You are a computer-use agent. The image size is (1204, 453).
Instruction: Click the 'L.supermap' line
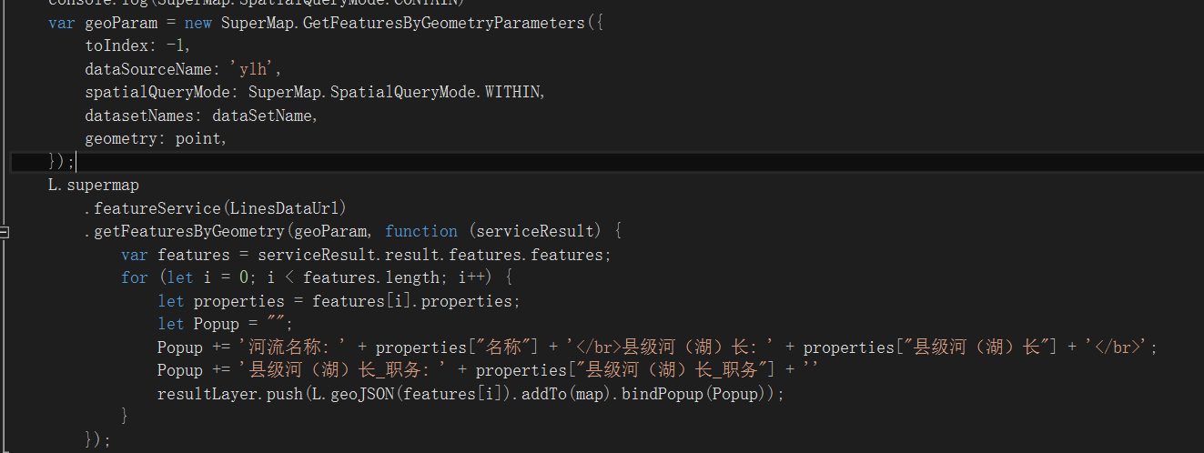[x=94, y=185]
